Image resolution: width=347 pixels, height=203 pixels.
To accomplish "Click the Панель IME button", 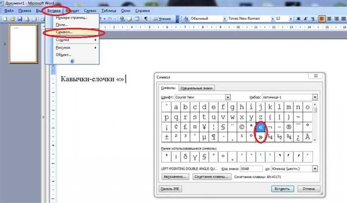I will (x=170, y=189).
